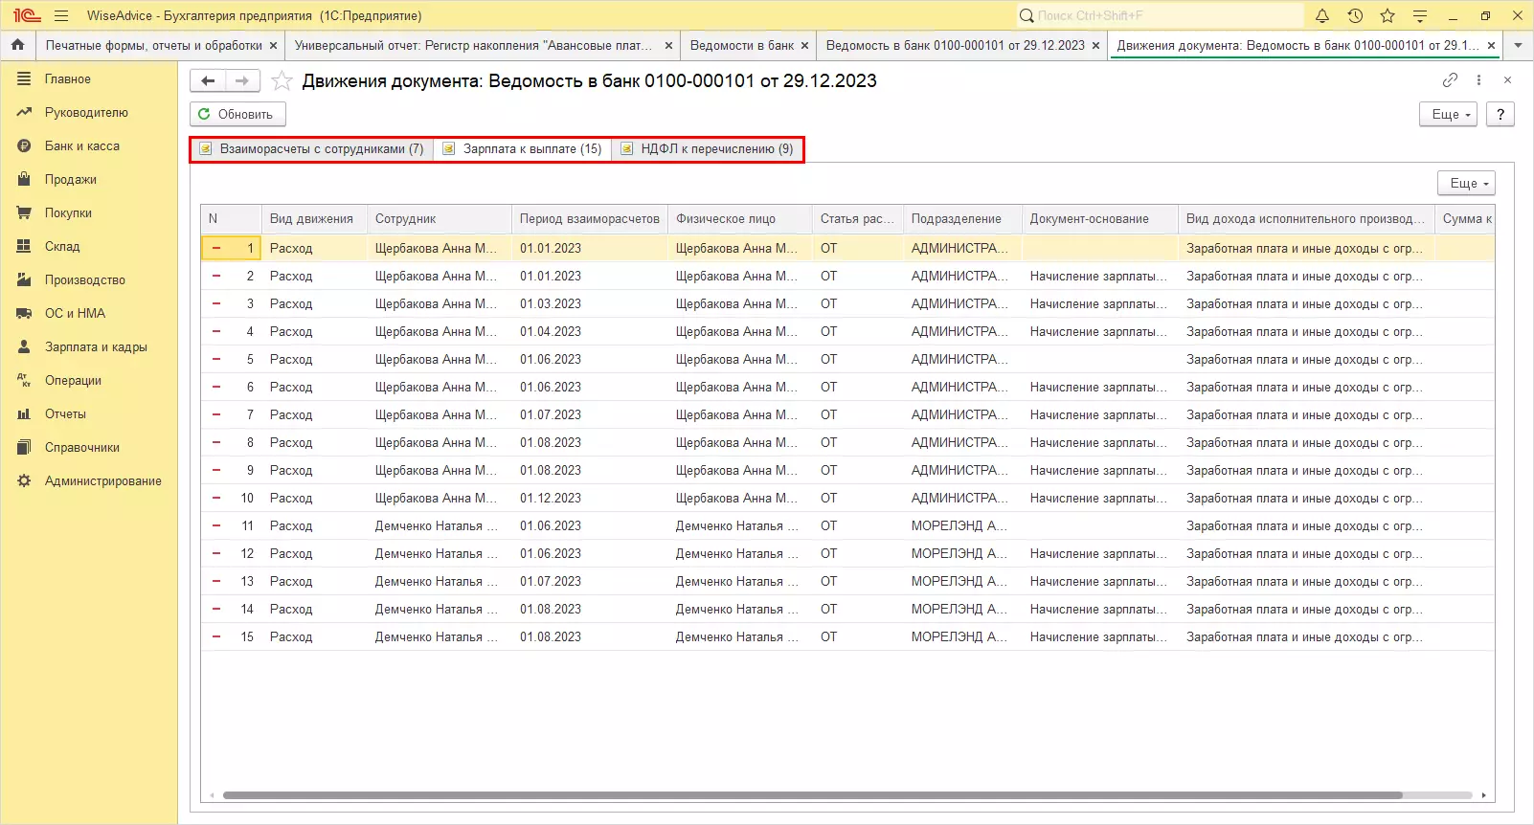This screenshot has height=825, width=1534.
Task: Expand the open tabs list arrow
Action: coord(1518,45)
